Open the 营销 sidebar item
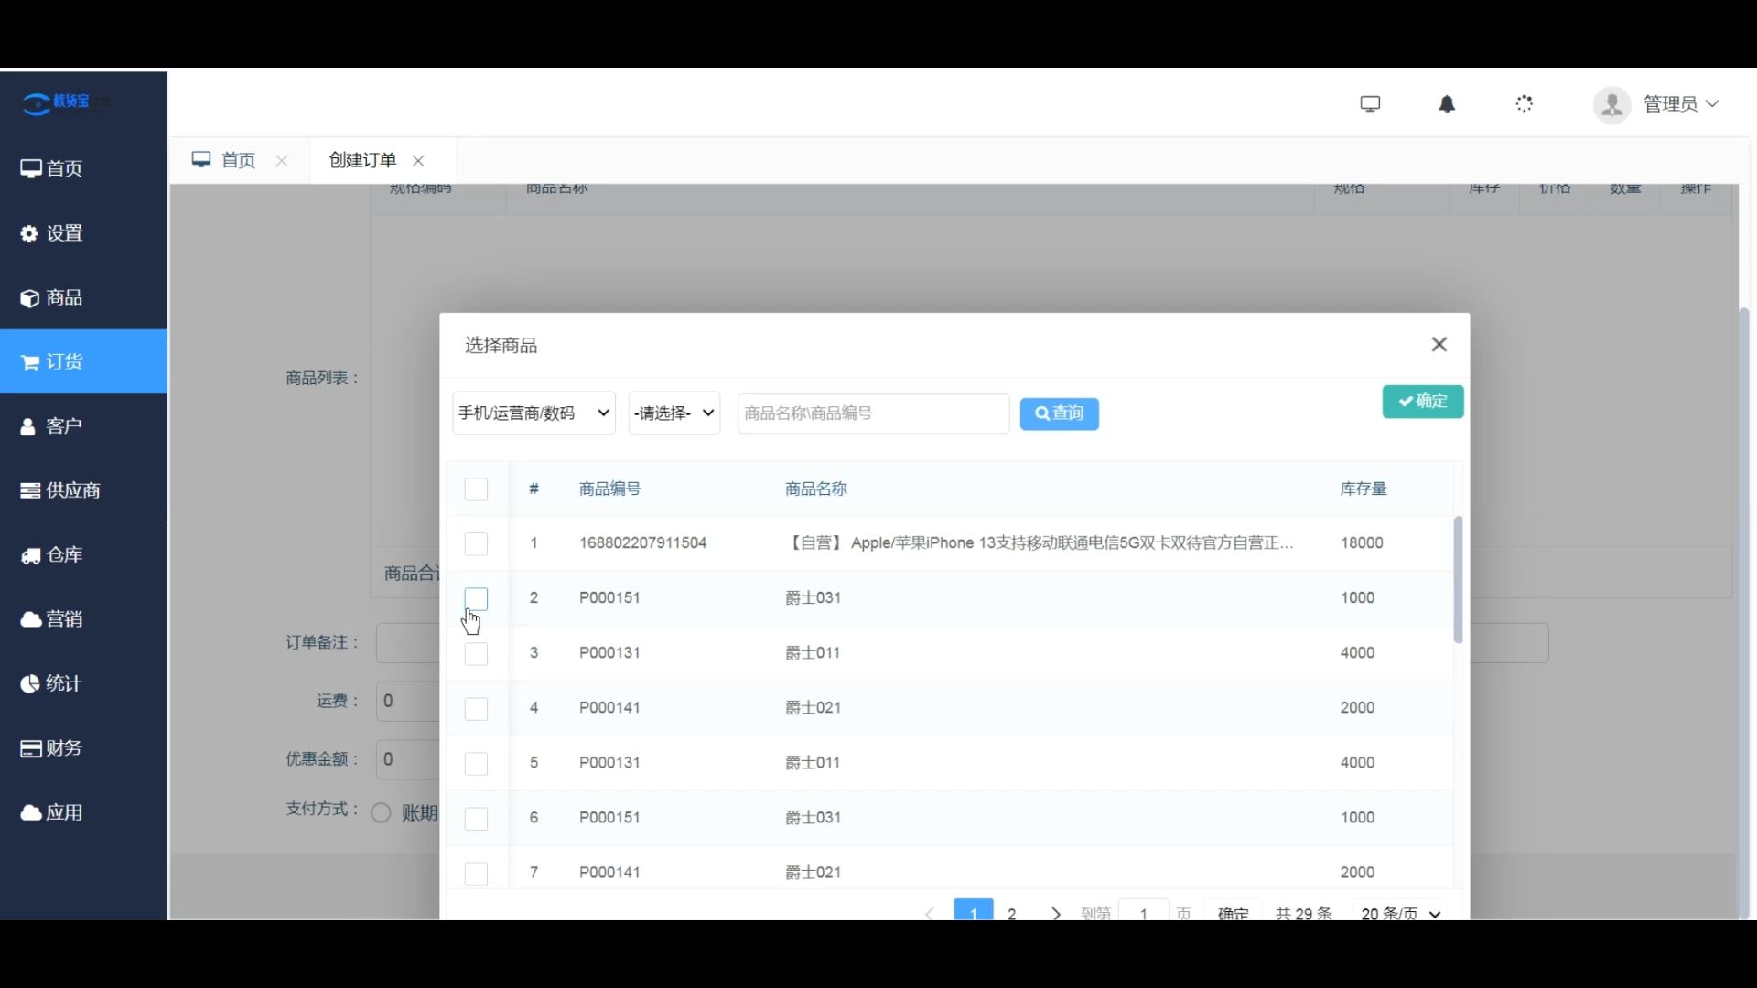 pyautogui.click(x=83, y=619)
